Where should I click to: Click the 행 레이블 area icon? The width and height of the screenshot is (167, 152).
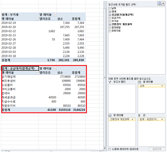(110, 115)
